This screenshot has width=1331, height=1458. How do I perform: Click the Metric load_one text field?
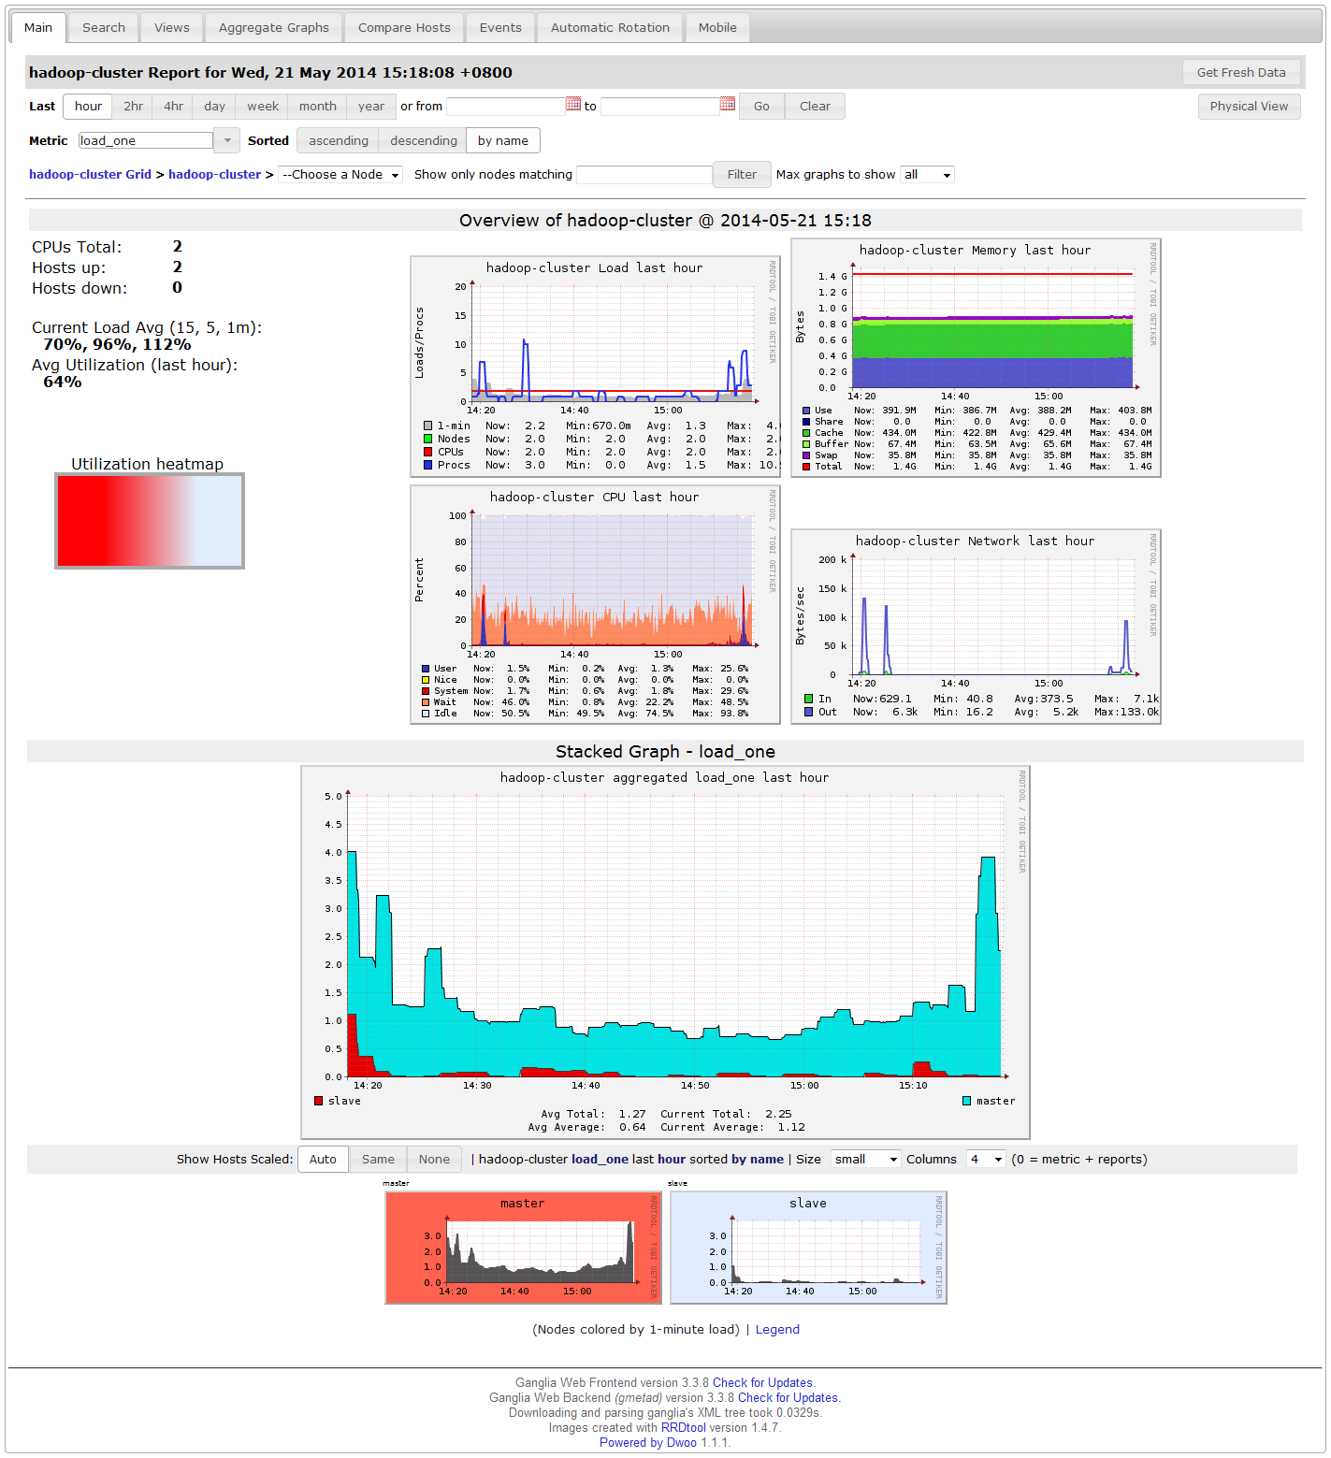point(146,141)
